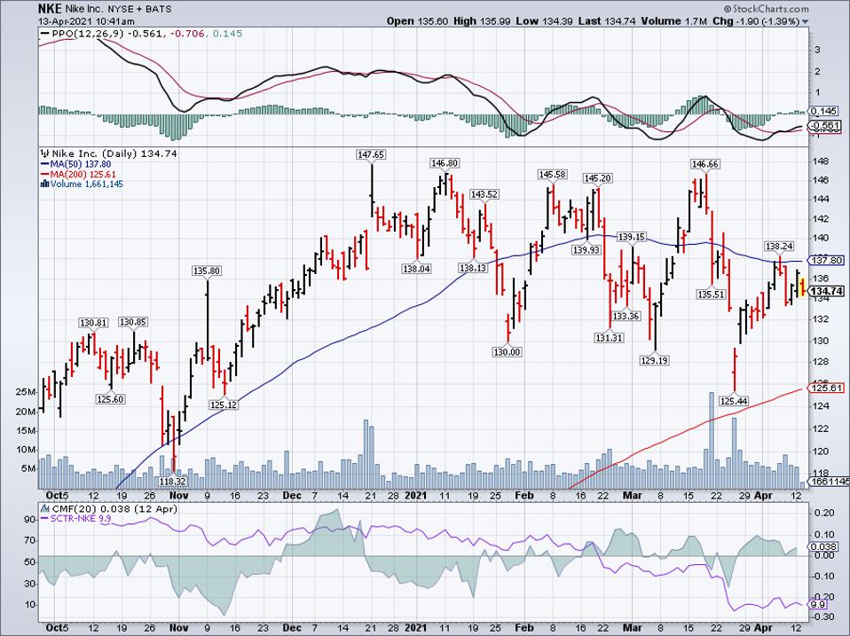This screenshot has height=636, width=850.
Task: Click the 'High 135.99' value
Action: click(x=482, y=21)
